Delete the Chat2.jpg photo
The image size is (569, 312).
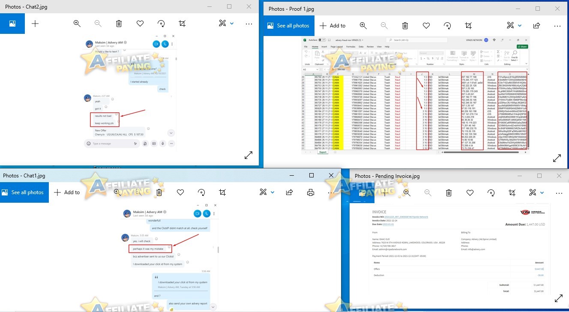(x=119, y=24)
